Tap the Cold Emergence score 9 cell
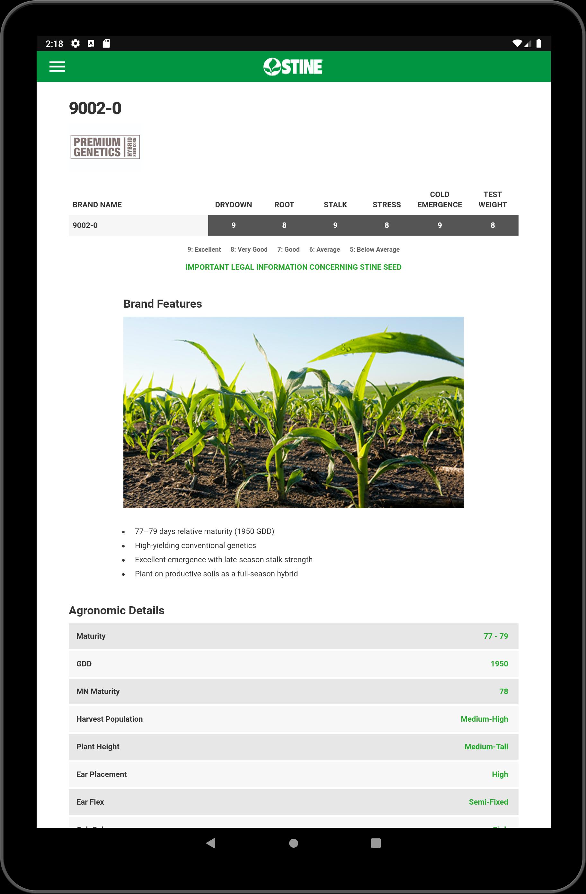Viewport: 586px width, 894px height. tap(440, 225)
